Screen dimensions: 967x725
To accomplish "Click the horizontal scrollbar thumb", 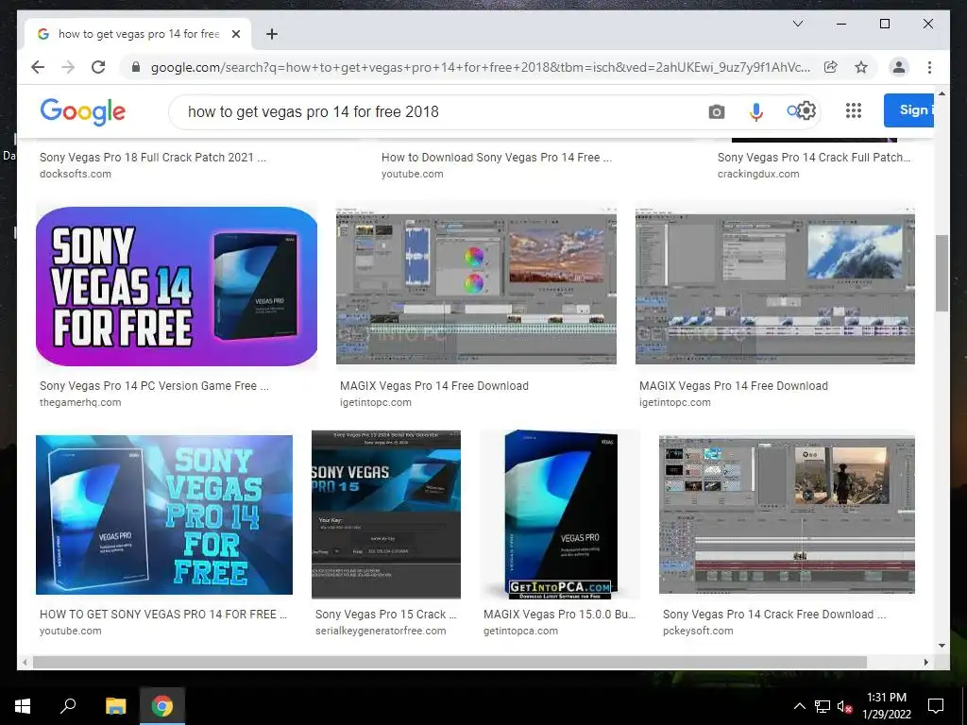I will pos(450,662).
